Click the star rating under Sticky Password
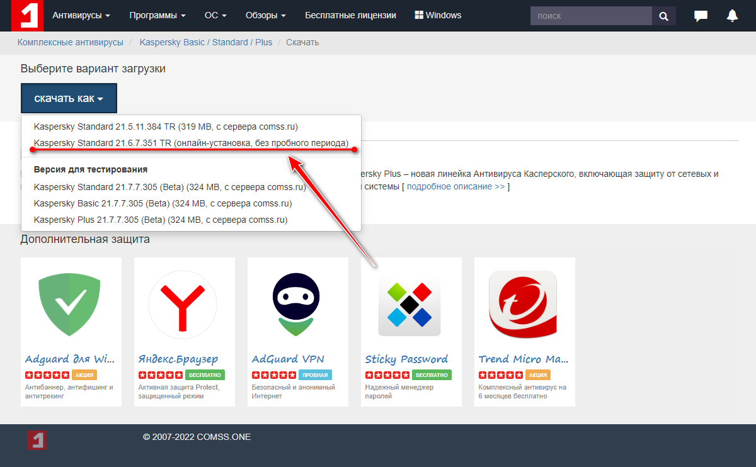 [x=387, y=374]
